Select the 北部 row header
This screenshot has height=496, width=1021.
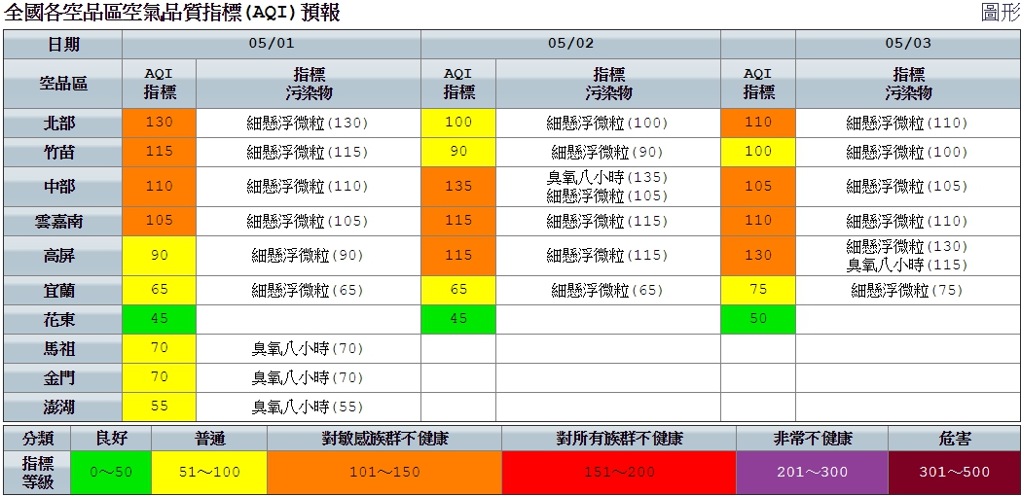coord(63,123)
